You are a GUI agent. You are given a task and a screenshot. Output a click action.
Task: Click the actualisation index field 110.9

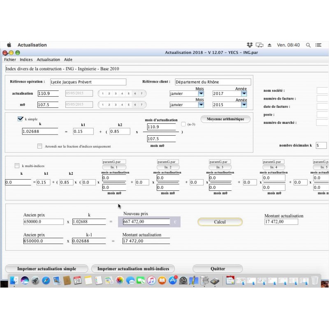(x=48, y=93)
